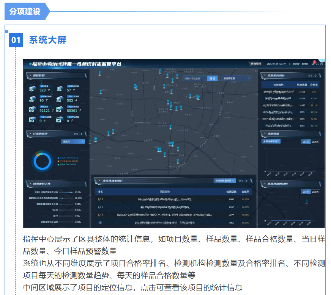Image resolution: width=331 pixels, height=295 pixels.
Task: Select 近30天 in the 检测数量 panel
Action: 315,142
